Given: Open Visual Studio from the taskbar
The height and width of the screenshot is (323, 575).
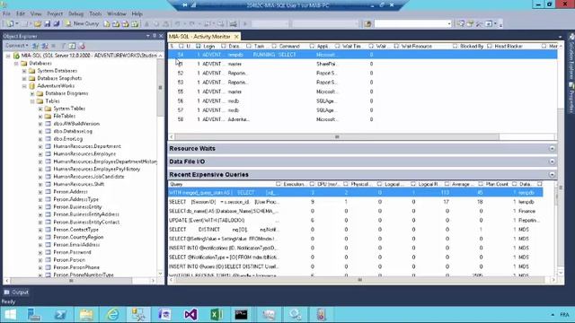Looking at the screenshot, I should tap(190, 314).
